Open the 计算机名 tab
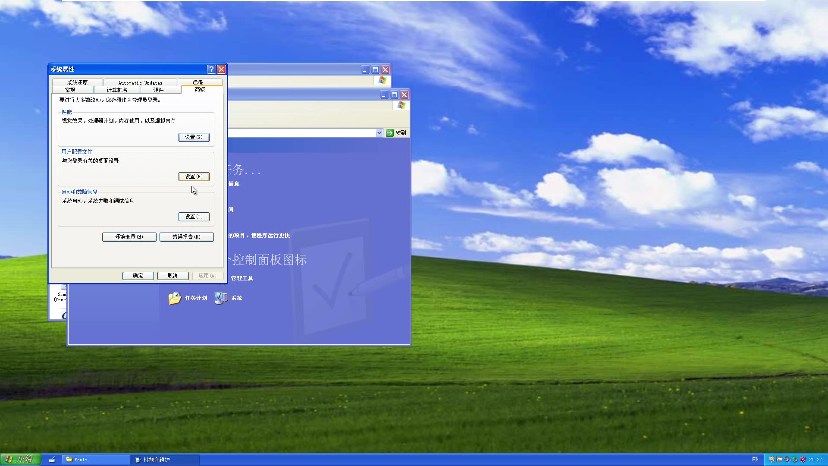828x466 pixels. coord(117,90)
